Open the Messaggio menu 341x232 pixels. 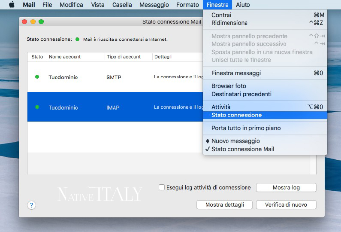[x=154, y=5]
